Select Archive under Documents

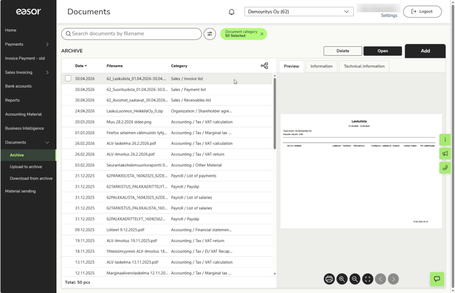click(x=28, y=155)
